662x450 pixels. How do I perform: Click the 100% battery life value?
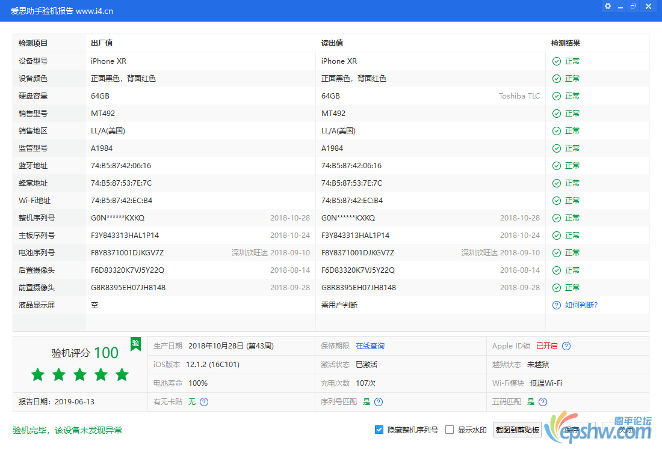(198, 383)
